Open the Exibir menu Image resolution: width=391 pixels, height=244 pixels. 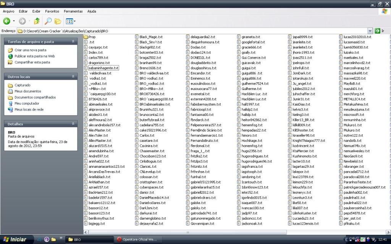36,11
